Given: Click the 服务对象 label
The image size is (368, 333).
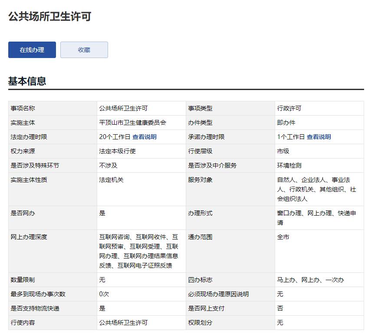Looking at the screenshot, I should click(200, 180).
